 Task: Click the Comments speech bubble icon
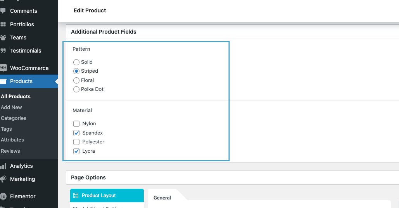pyautogui.click(x=3, y=11)
